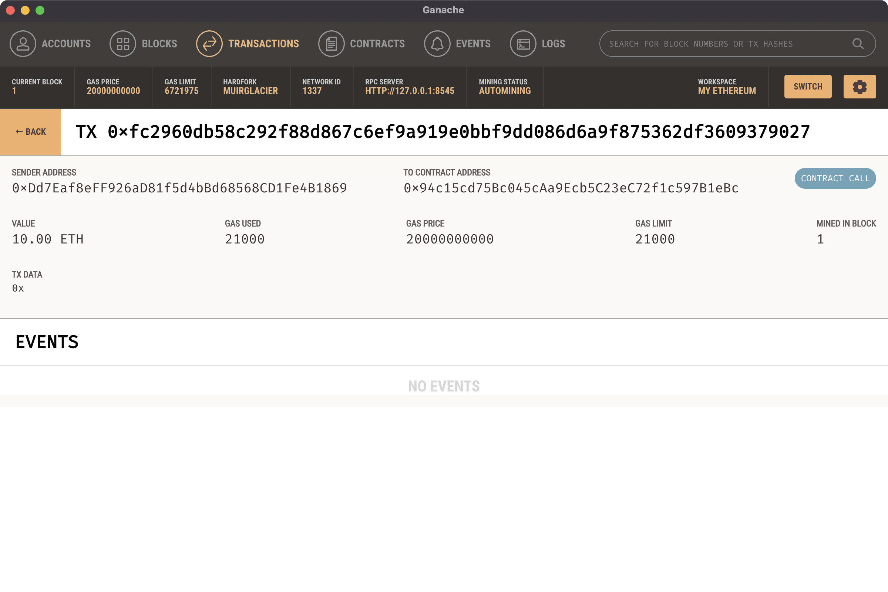
Task: Click the MY ETHEREUM workspace name
Action: coord(727,91)
